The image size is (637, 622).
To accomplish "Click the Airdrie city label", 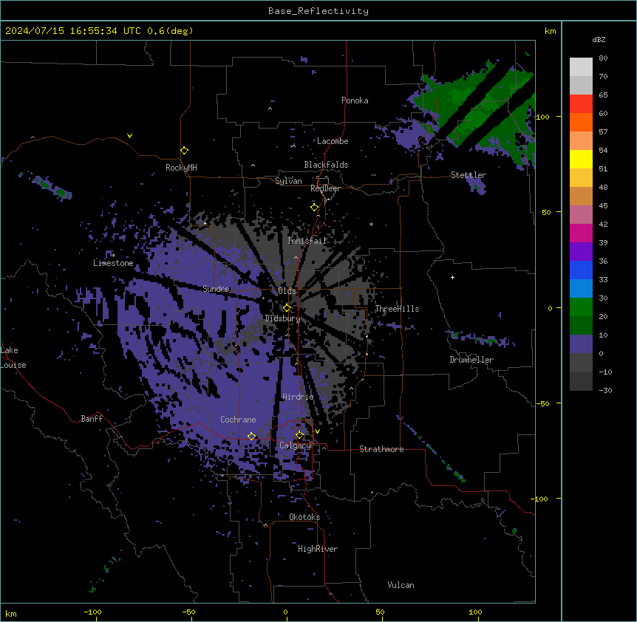I will tap(298, 397).
